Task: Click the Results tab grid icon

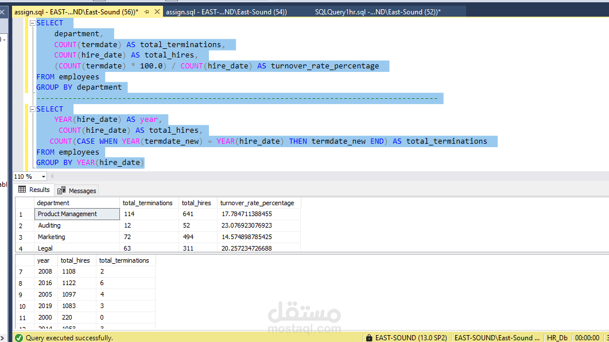Action: (x=22, y=190)
